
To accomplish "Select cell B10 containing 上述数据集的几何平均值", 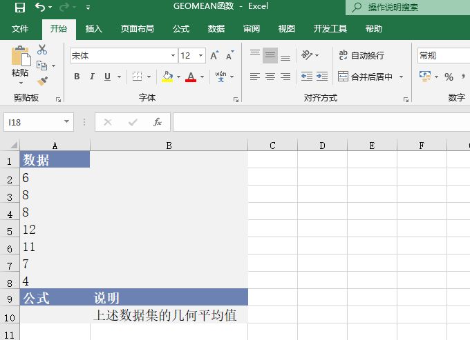I will tap(169, 315).
